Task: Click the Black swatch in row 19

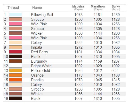Action: click(15, 98)
